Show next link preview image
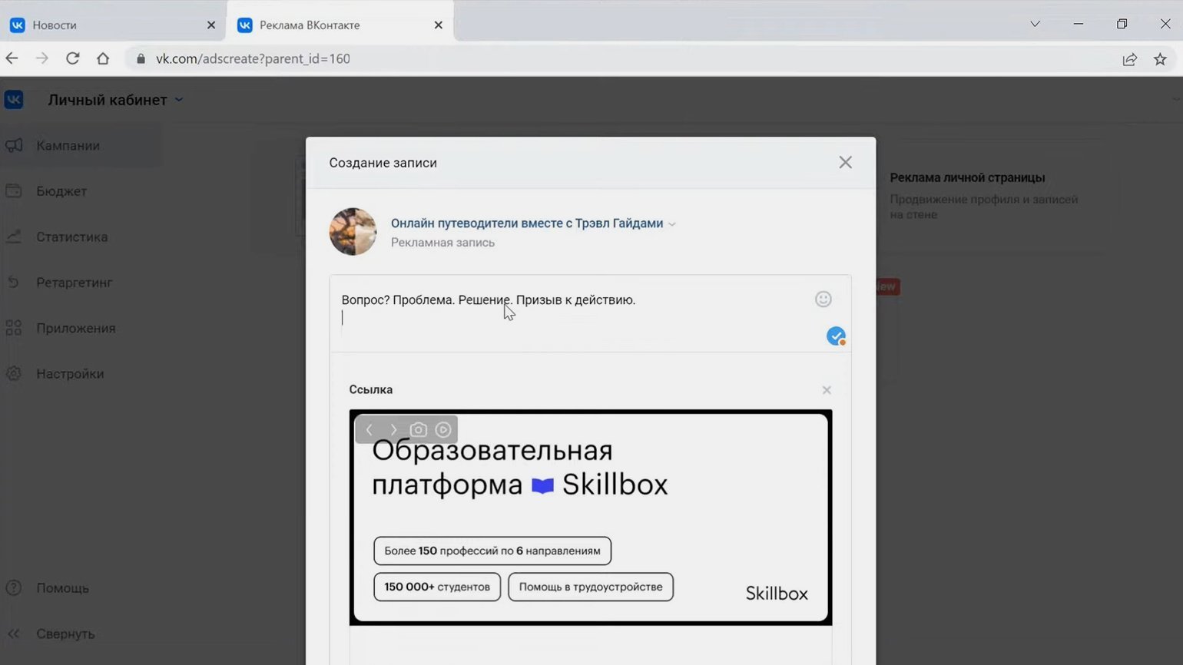1183x665 pixels. point(393,430)
